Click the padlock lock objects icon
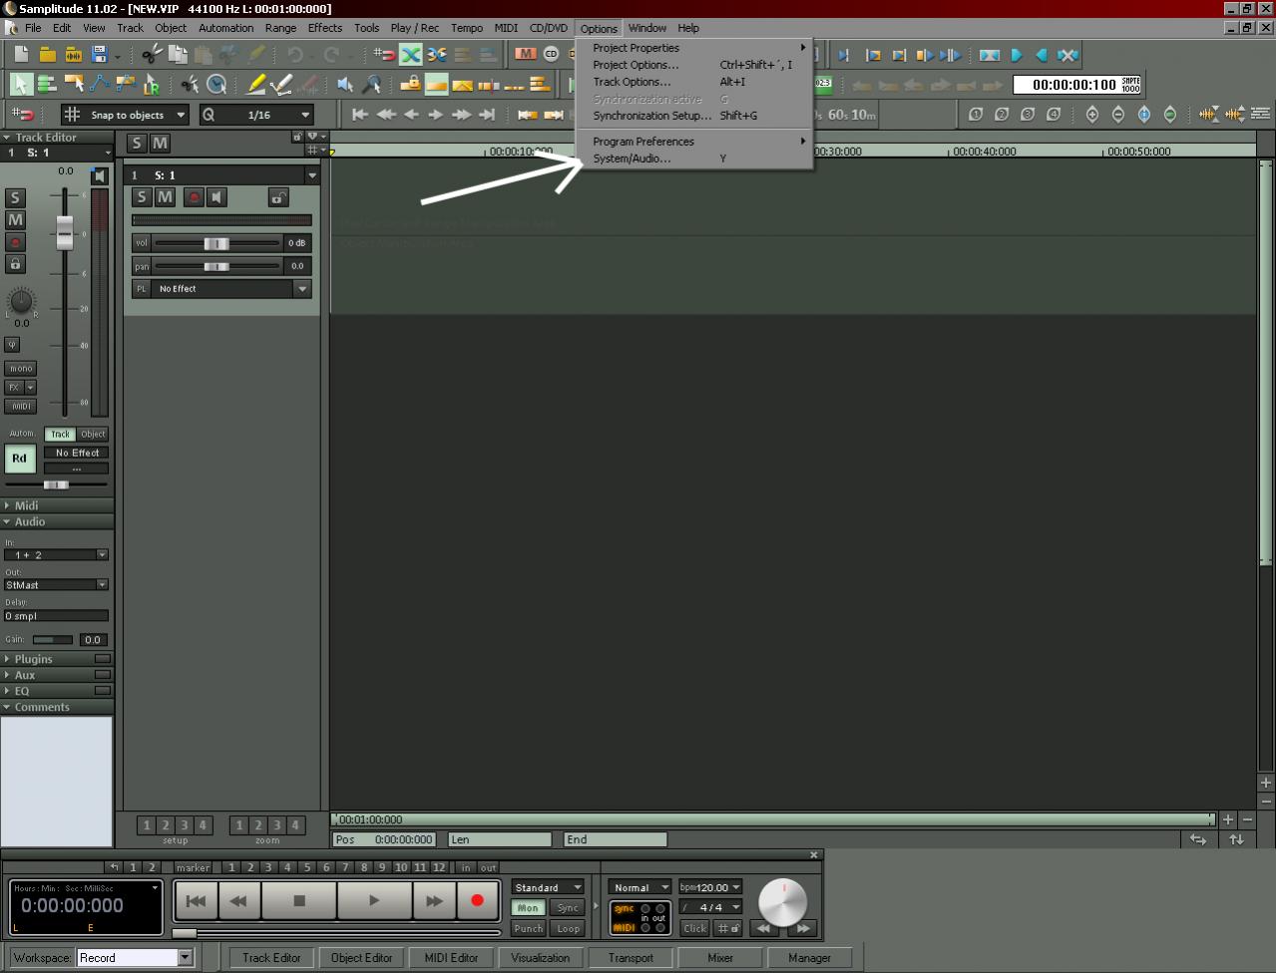The height and width of the screenshot is (973, 1276). 410,85
